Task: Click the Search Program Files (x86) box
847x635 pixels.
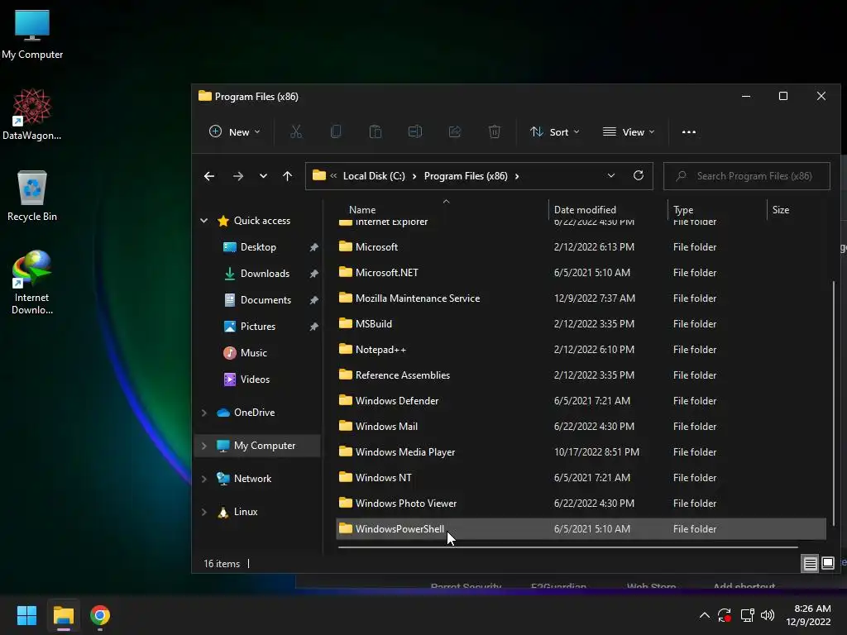Action: (x=747, y=176)
